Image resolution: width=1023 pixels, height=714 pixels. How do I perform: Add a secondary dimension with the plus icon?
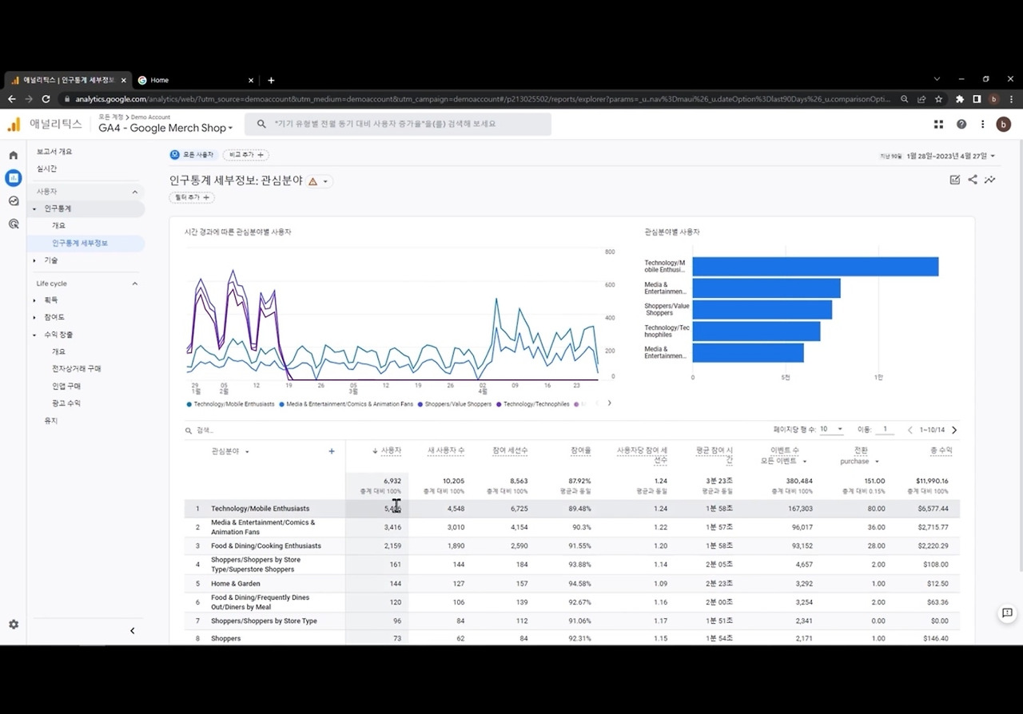click(x=332, y=451)
